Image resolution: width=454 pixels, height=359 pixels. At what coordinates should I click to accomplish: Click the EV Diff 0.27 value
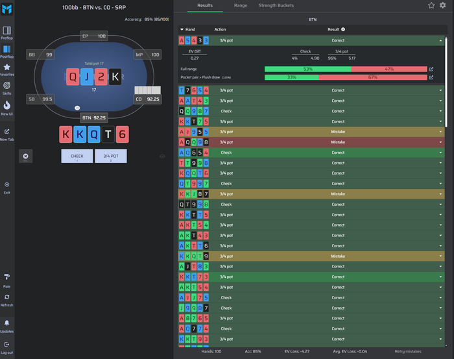(195, 58)
